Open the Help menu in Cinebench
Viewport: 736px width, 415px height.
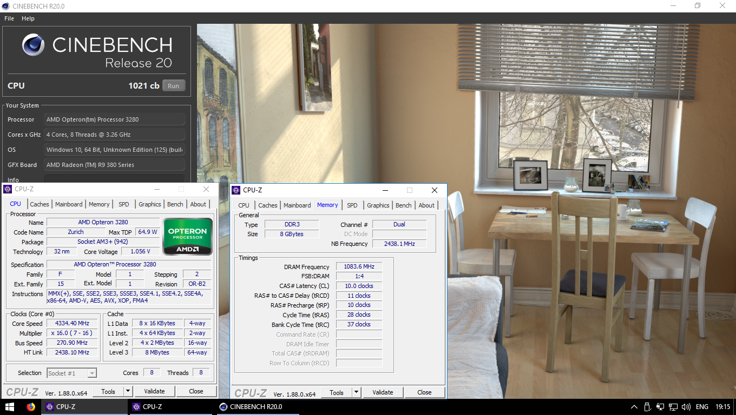click(28, 18)
